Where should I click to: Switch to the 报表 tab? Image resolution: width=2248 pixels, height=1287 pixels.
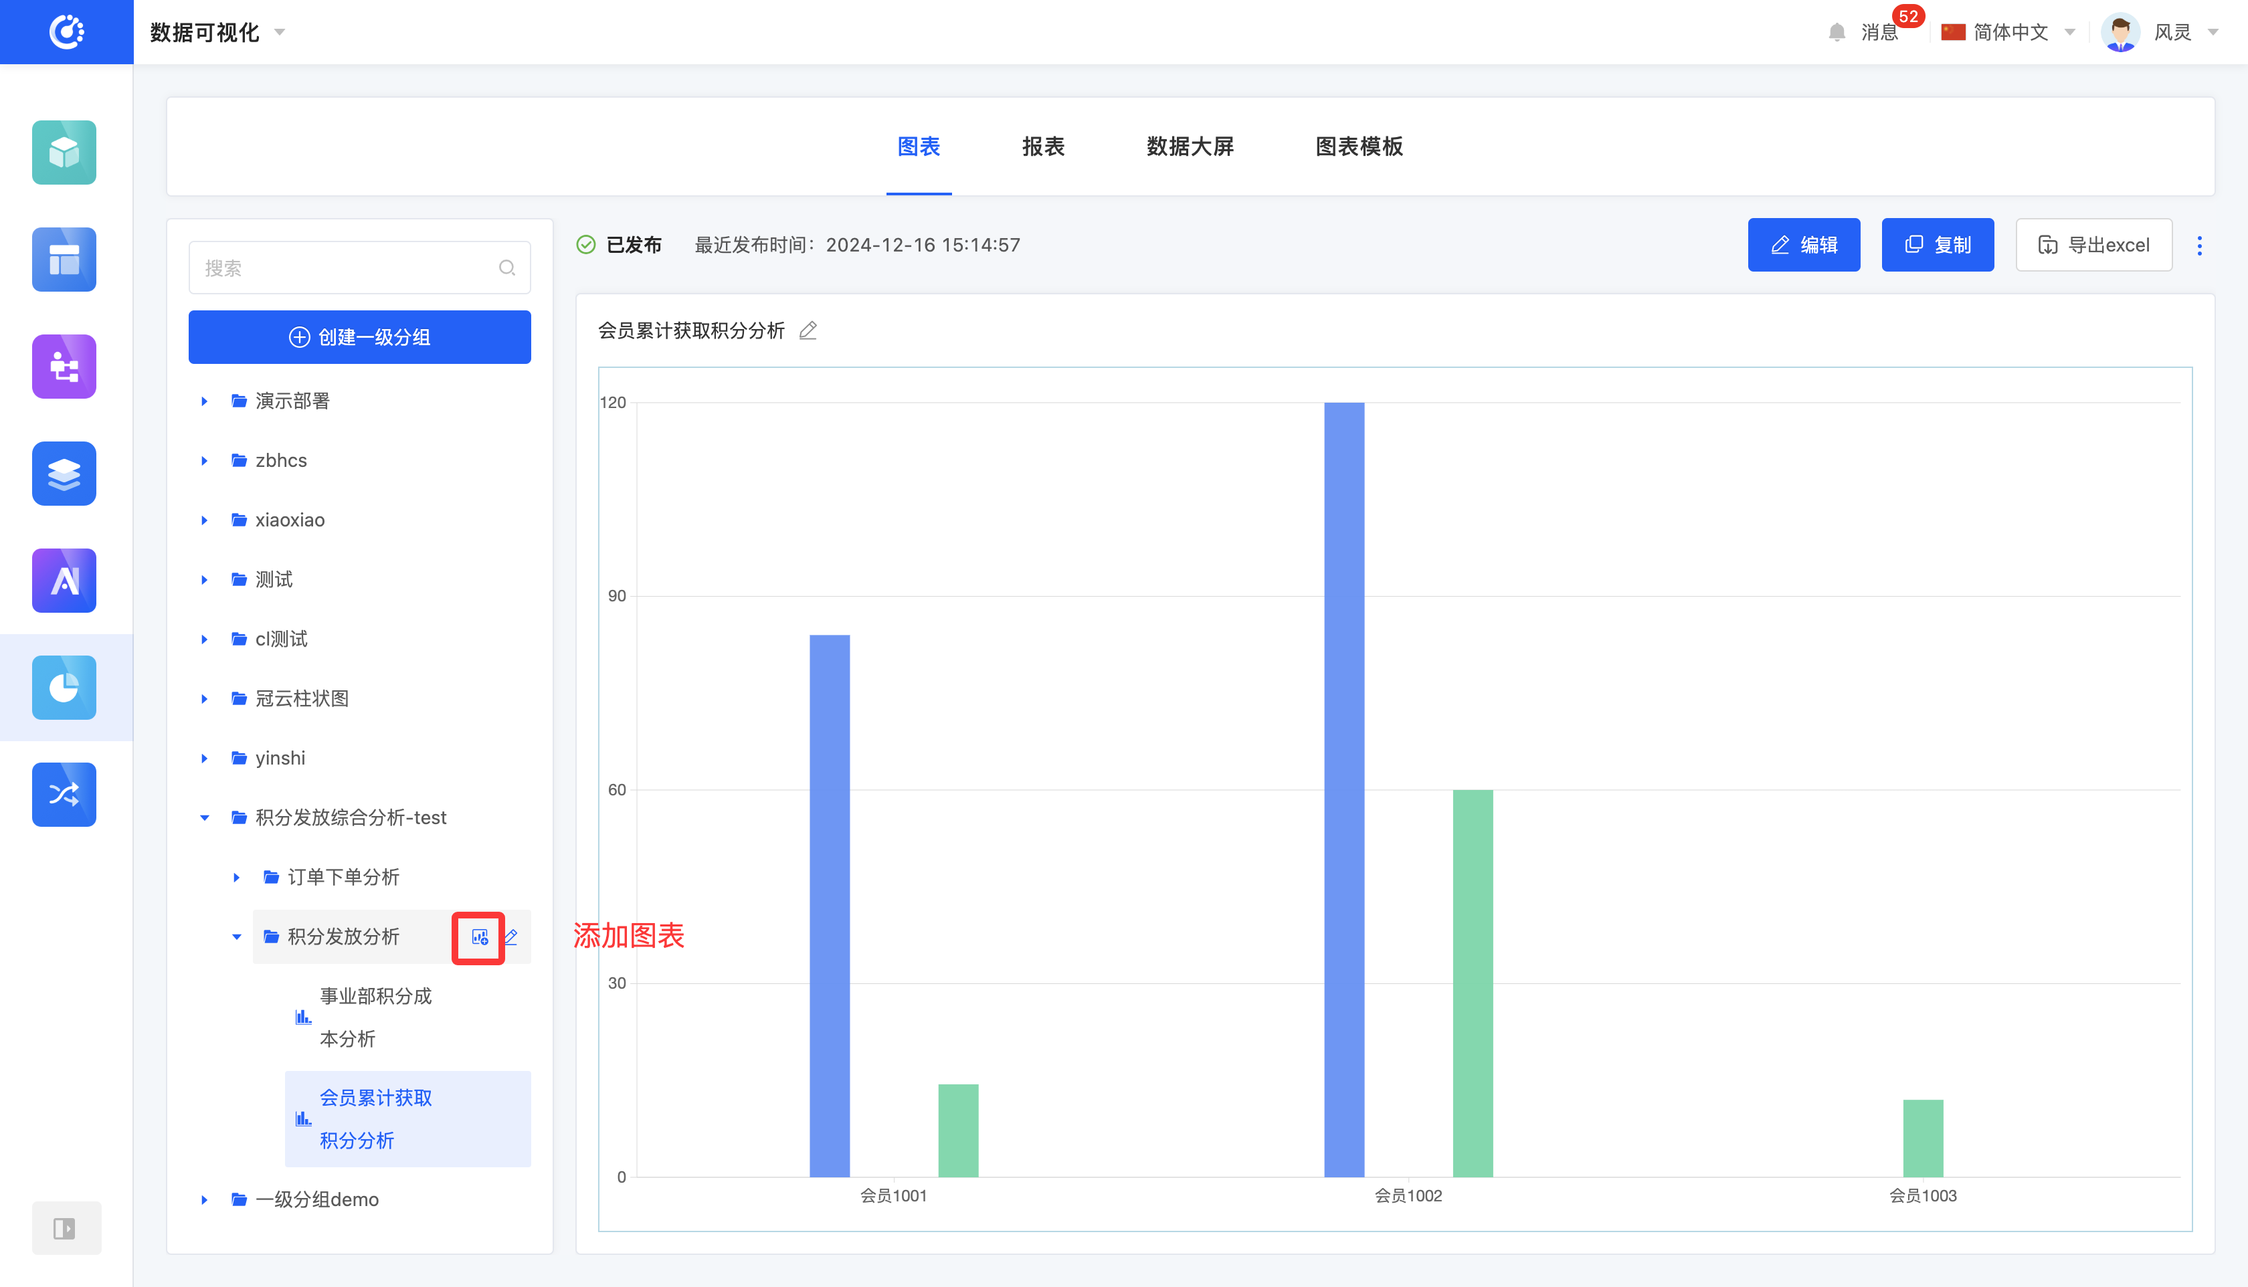[1043, 146]
